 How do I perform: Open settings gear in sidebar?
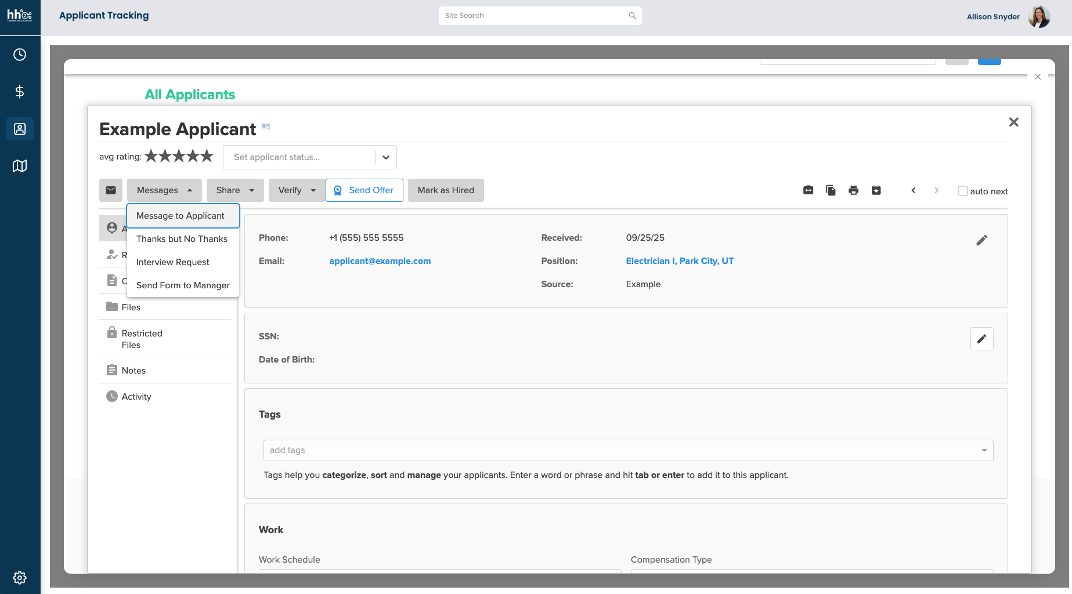[20, 578]
